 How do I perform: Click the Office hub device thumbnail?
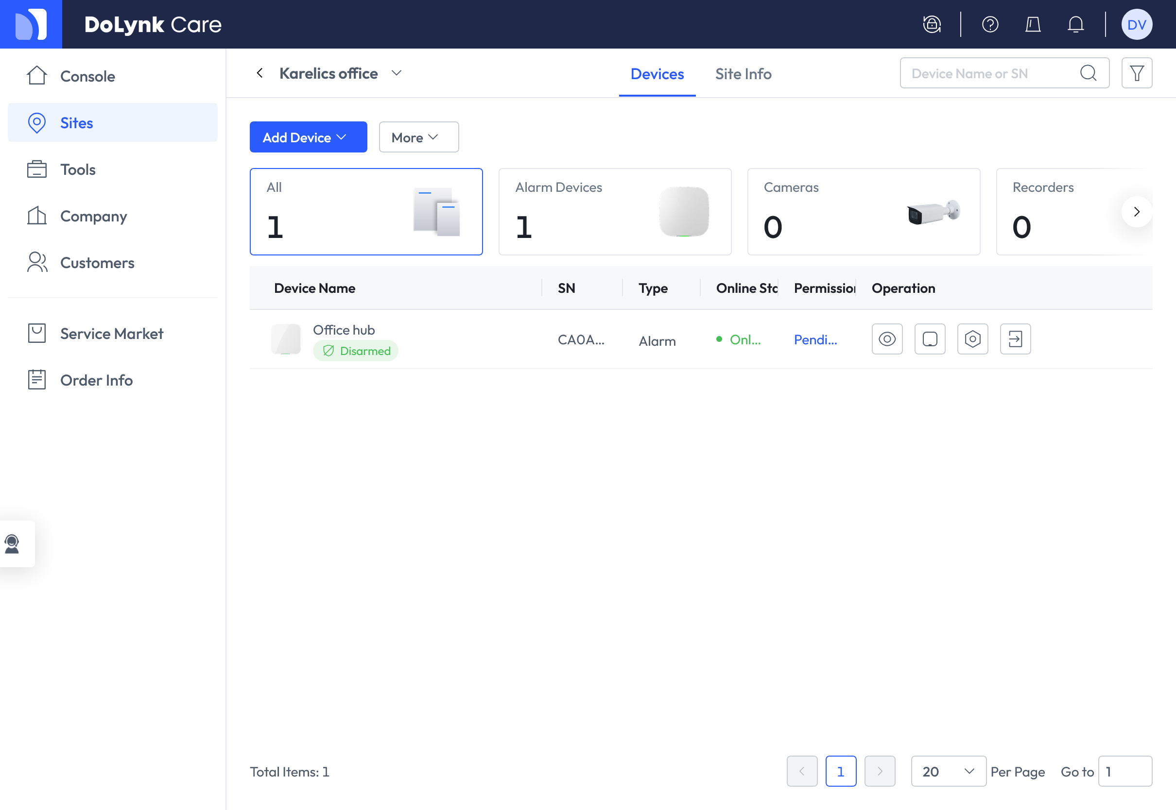tap(286, 339)
